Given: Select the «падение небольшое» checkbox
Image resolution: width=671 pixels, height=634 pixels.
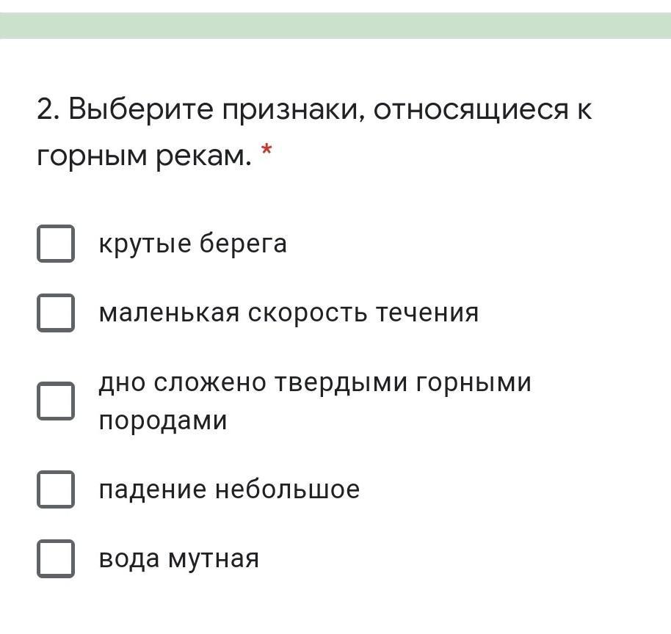Looking at the screenshot, I should (x=56, y=489).
